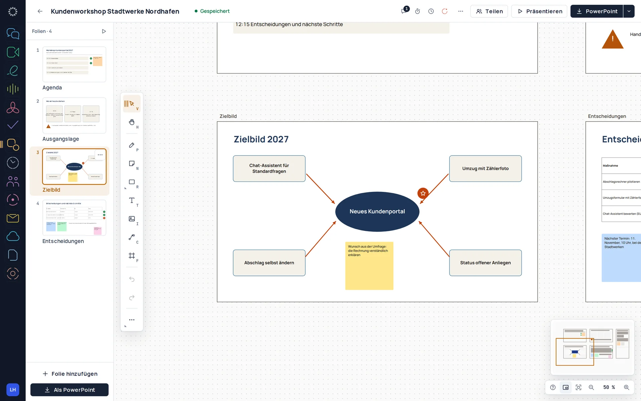Image resolution: width=641 pixels, height=401 pixels.
Task: Open the comments with one notification
Action: tap(404, 11)
